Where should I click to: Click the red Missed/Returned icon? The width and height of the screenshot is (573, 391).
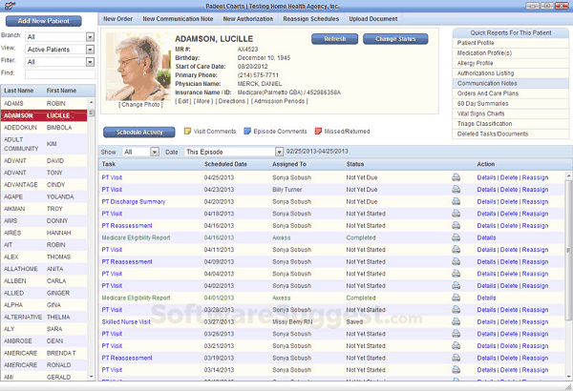[x=320, y=132]
